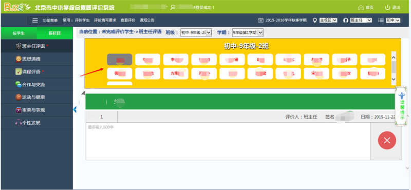Click the comment text area (最多输入600字)

(228, 141)
